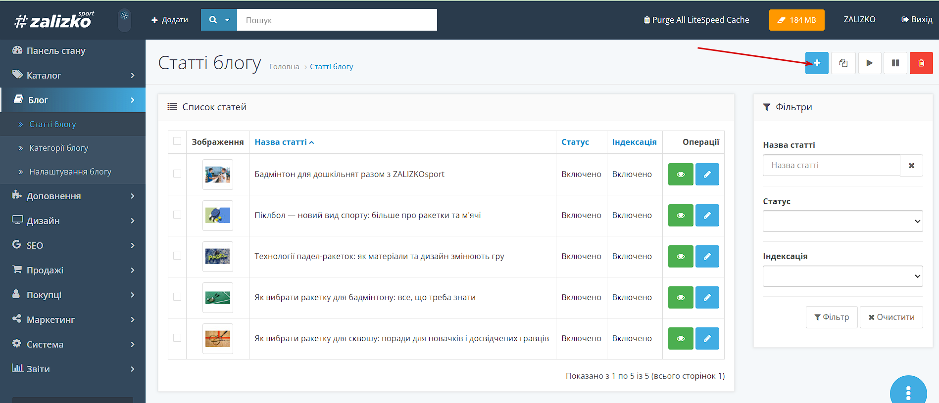The image size is (939, 403).
Task: Open the search type dropdown arrow
Action: [227, 20]
